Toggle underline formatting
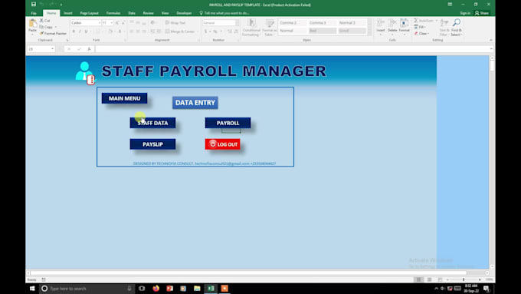 click(86, 31)
